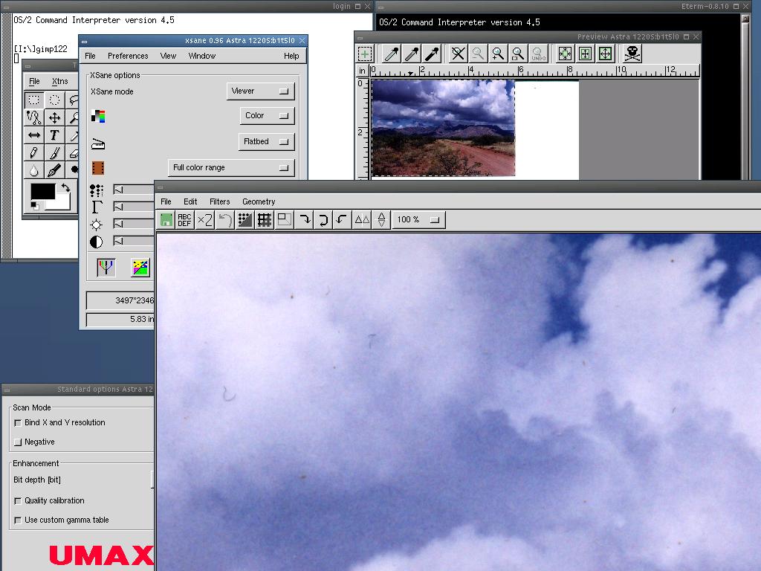Screen dimensions: 761x571
Task: Open the viewer Geometry menu
Action: pyautogui.click(x=258, y=201)
